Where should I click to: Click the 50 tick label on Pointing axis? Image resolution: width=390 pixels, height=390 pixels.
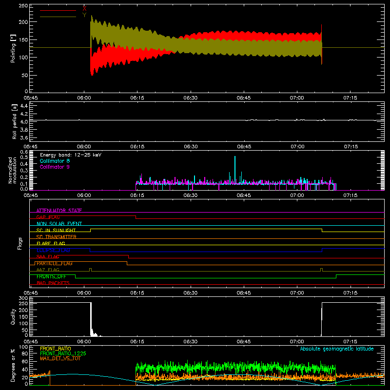tap(25, 75)
